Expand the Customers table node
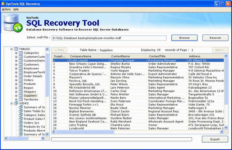The width and height of the screenshot is (232, 150). coord(16,64)
